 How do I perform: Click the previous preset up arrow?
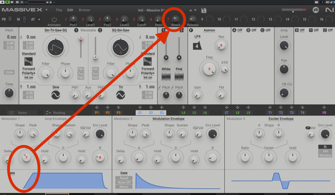point(191,10)
